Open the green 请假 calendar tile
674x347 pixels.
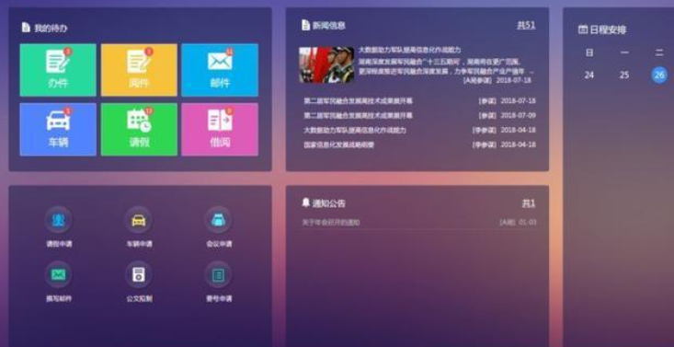click(139, 129)
